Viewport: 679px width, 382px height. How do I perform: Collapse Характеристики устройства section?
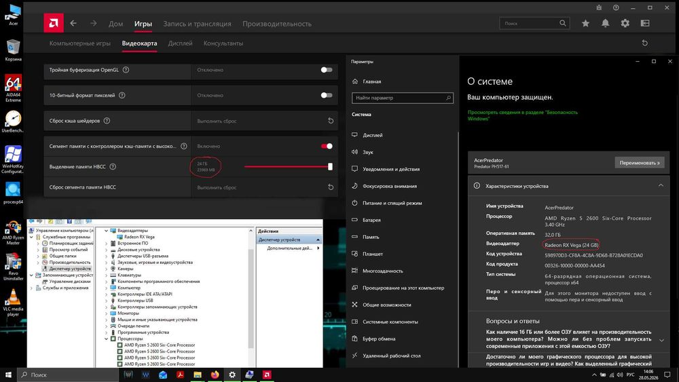coord(661,186)
